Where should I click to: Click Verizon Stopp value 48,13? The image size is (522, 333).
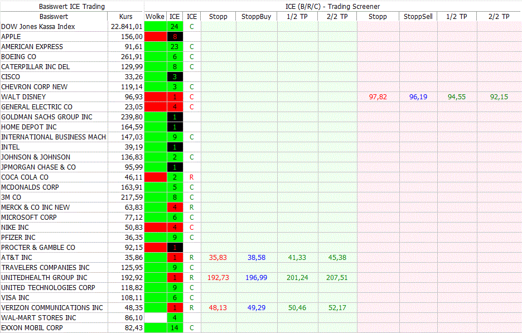point(218,308)
